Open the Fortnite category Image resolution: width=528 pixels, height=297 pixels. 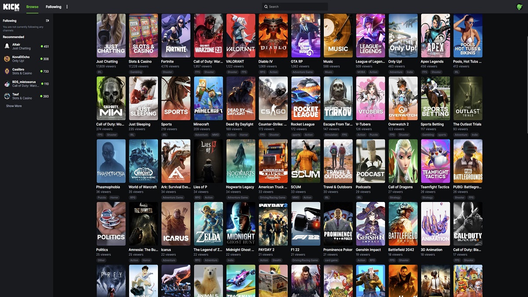click(x=176, y=35)
